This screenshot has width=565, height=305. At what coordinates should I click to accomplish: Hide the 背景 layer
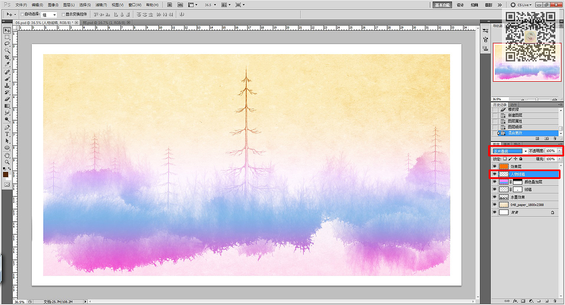click(494, 212)
